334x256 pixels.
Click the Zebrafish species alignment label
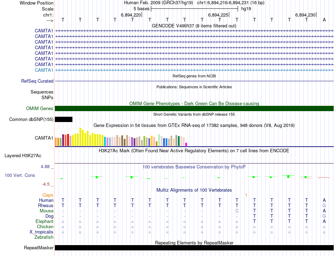(x=44, y=237)
